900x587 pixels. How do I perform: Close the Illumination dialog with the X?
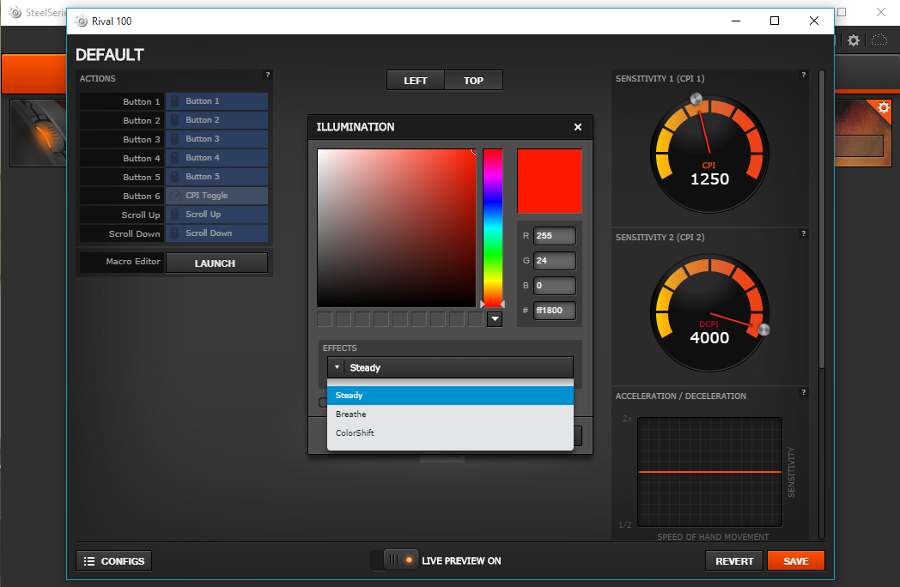click(x=578, y=127)
